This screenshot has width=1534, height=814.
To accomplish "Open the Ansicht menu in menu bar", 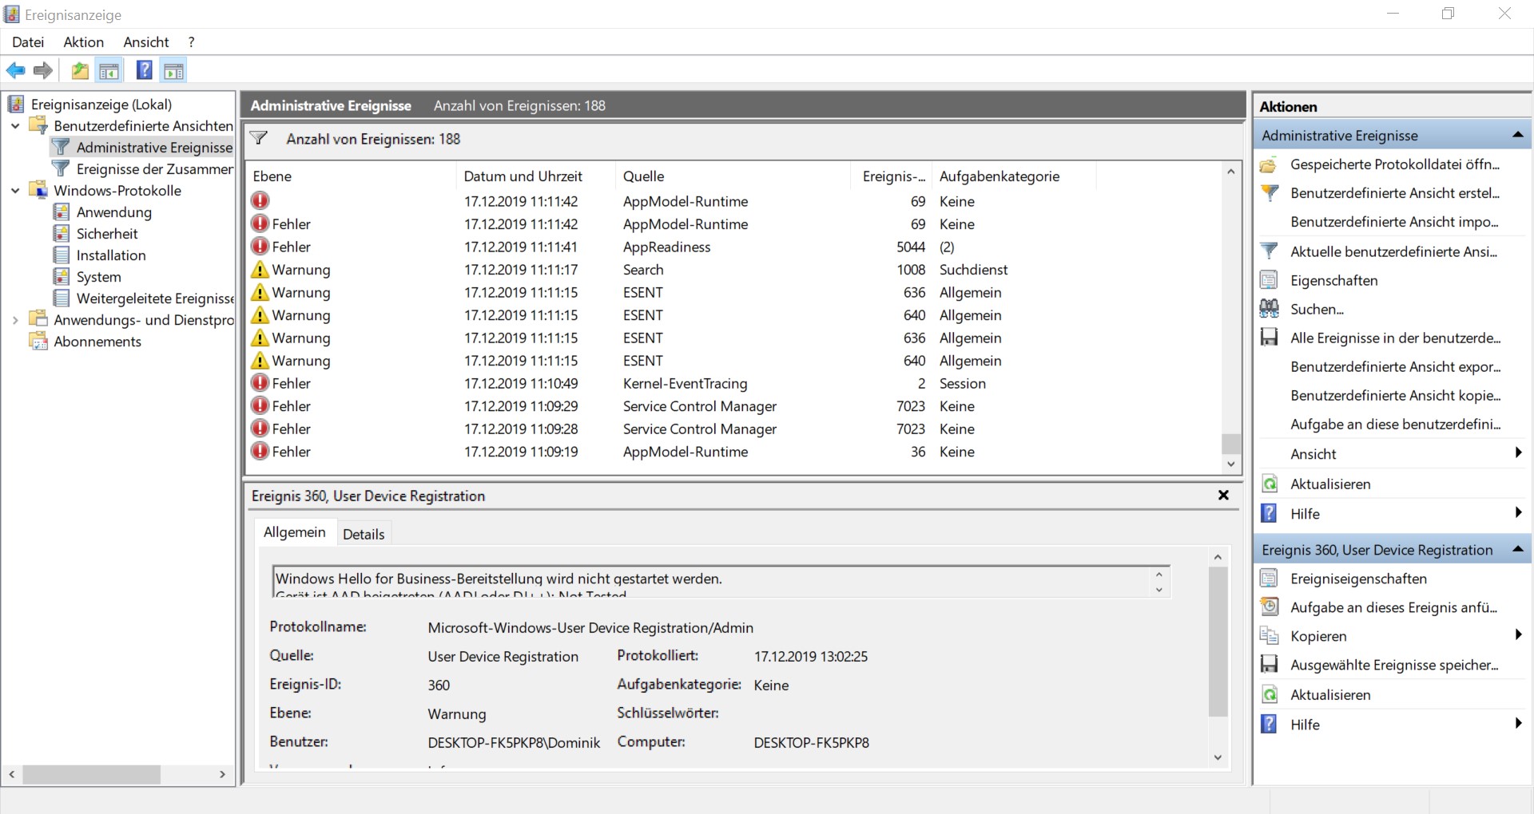I will pyautogui.click(x=146, y=42).
